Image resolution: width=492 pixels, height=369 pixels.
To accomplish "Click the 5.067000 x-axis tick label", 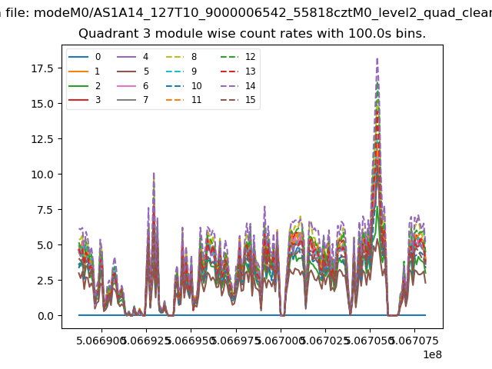I will pyautogui.click(x=281, y=338).
